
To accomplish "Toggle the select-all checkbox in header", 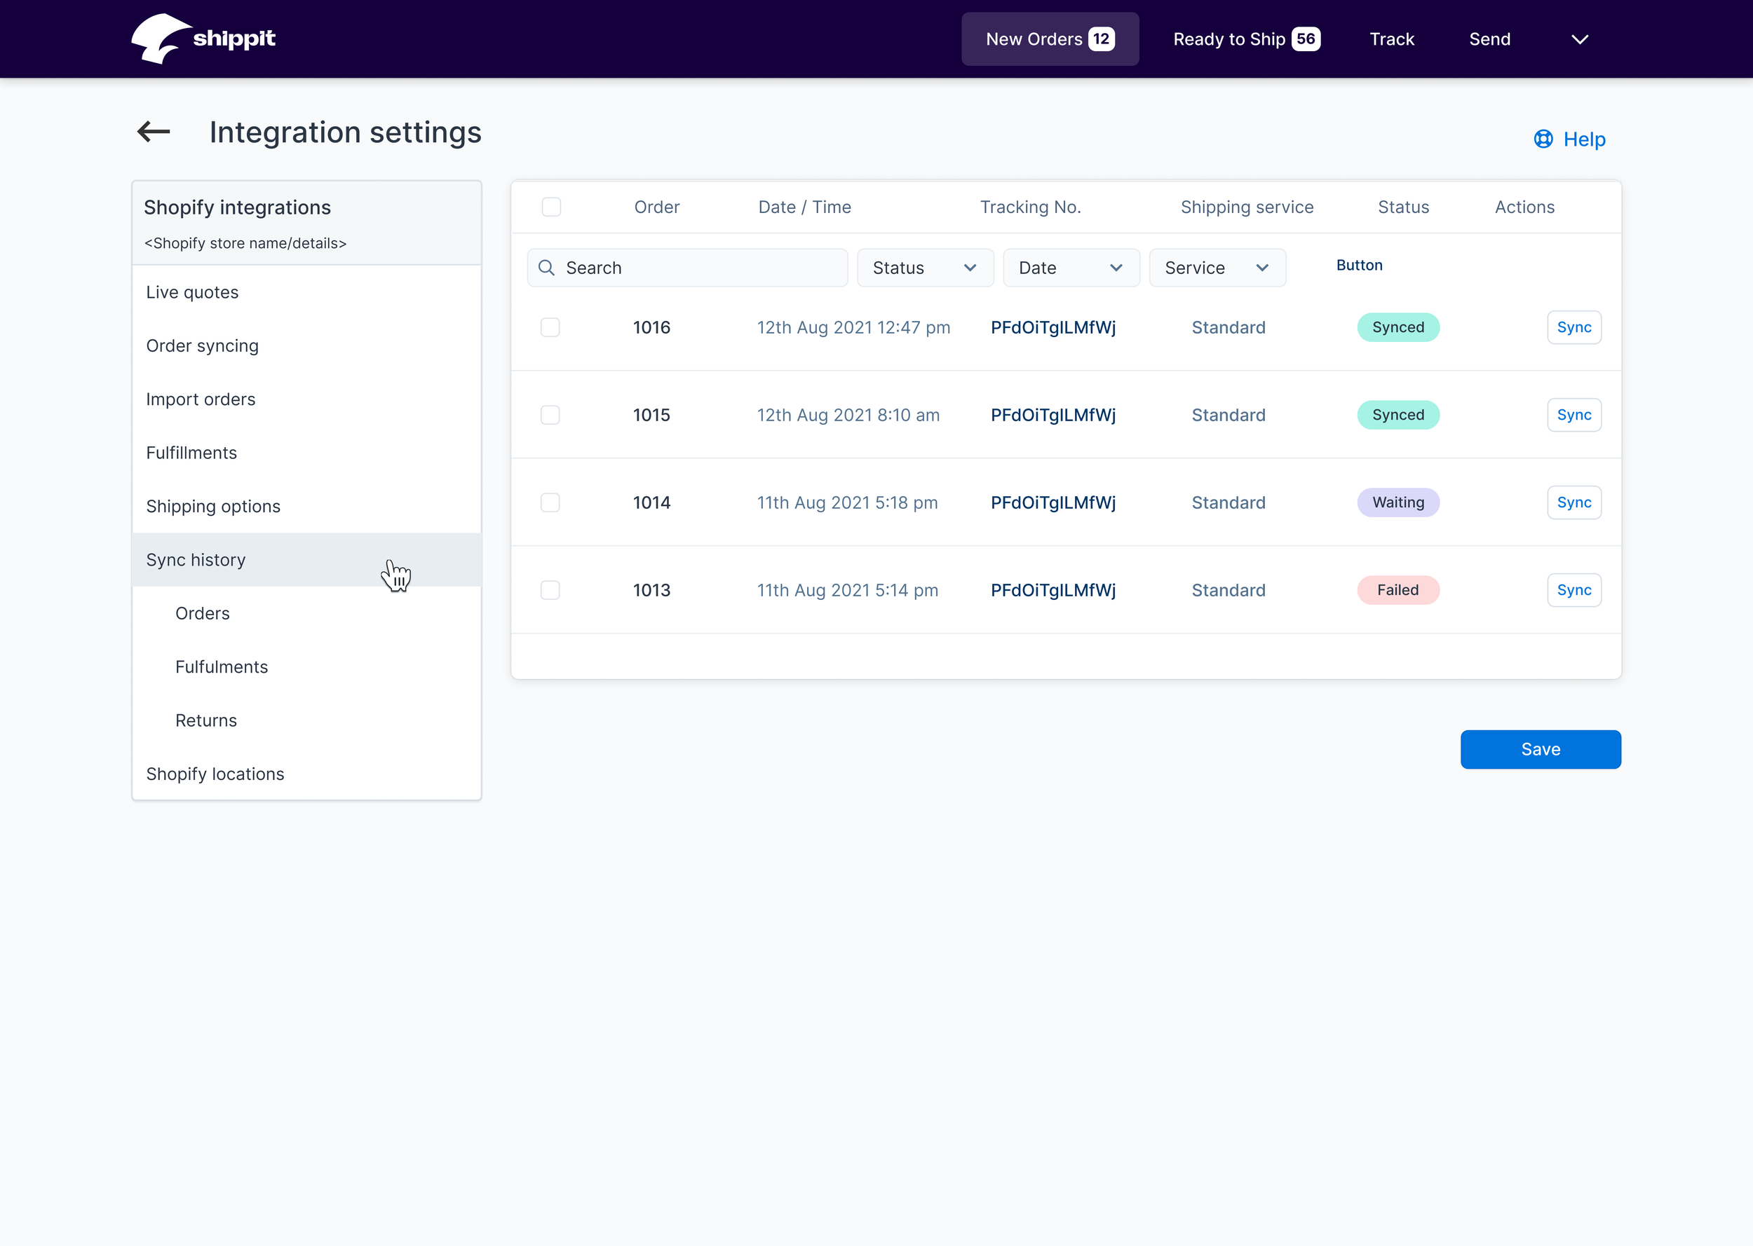I will [551, 207].
